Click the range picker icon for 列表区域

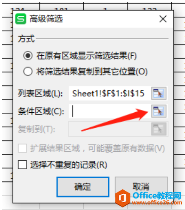159,93
